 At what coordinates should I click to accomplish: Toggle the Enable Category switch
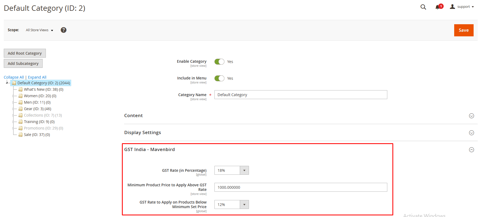coord(219,62)
